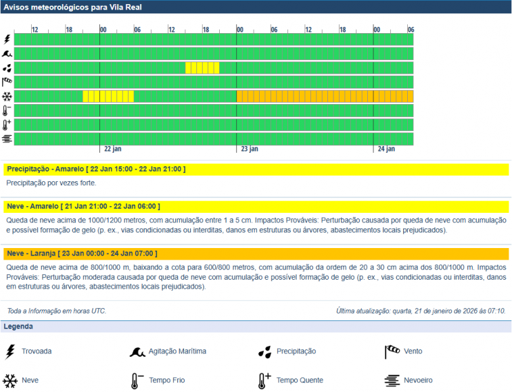512x392 pixels.
Task: Click the maritime agitation wave icon beside the chart
Action: (x=7, y=53)
